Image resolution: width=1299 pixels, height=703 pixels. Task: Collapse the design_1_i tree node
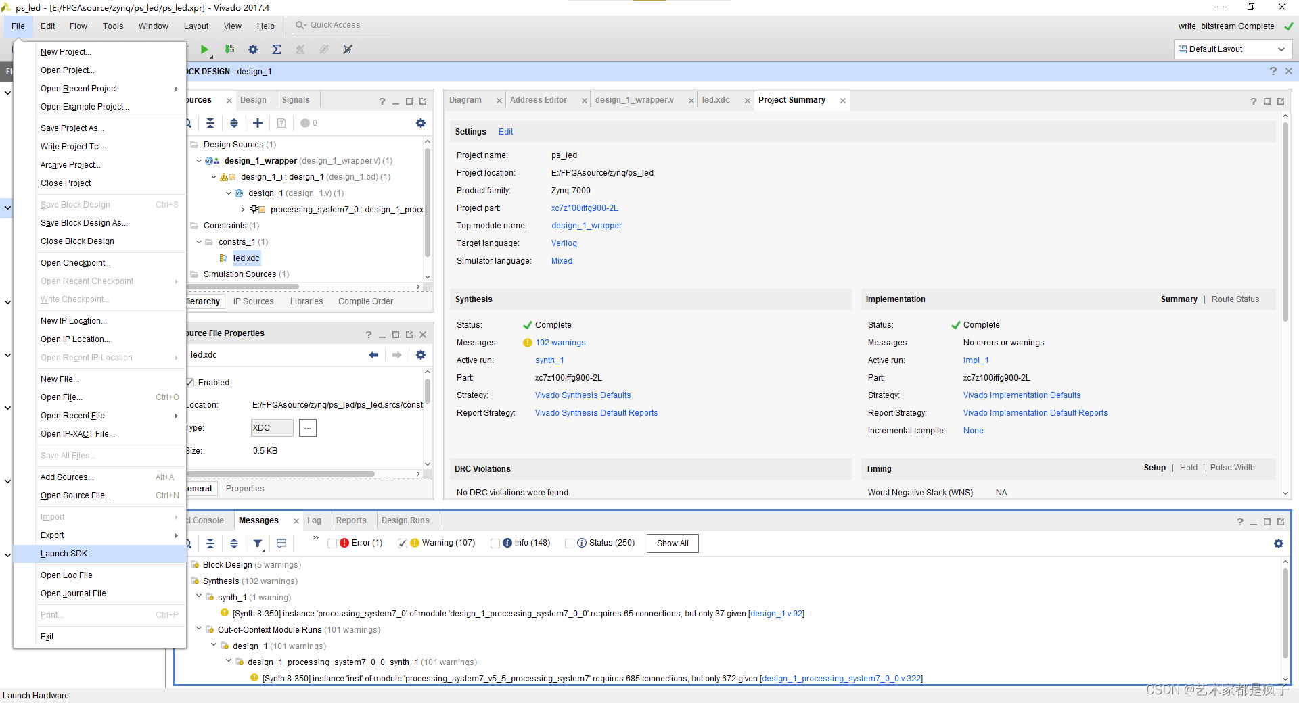point(214,177)
